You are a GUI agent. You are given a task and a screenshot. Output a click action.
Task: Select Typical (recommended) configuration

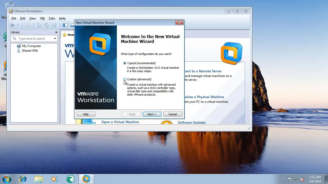(139, 63)
